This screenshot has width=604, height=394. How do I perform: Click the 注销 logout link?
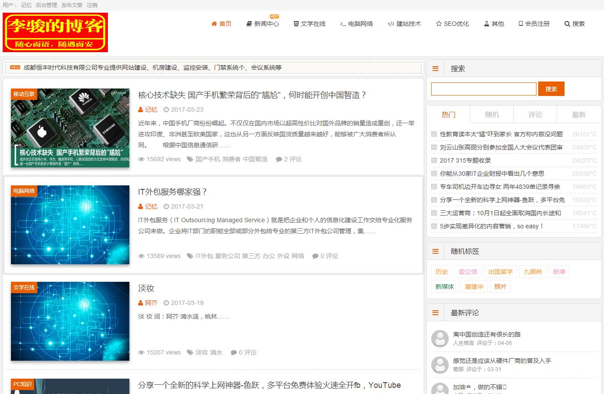(92, 5)
